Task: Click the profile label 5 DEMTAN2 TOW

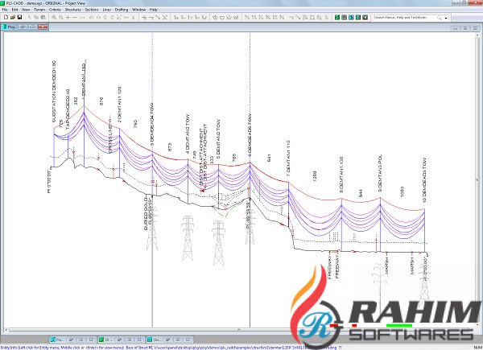Action: click(218, 139)
